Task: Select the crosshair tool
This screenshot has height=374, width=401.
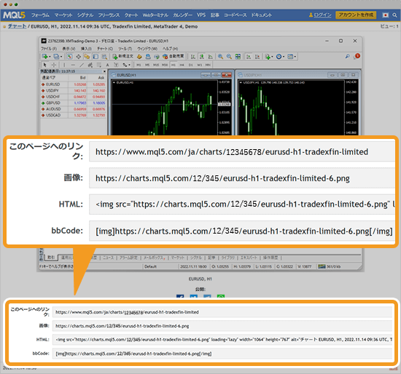Action: point(54,65)
